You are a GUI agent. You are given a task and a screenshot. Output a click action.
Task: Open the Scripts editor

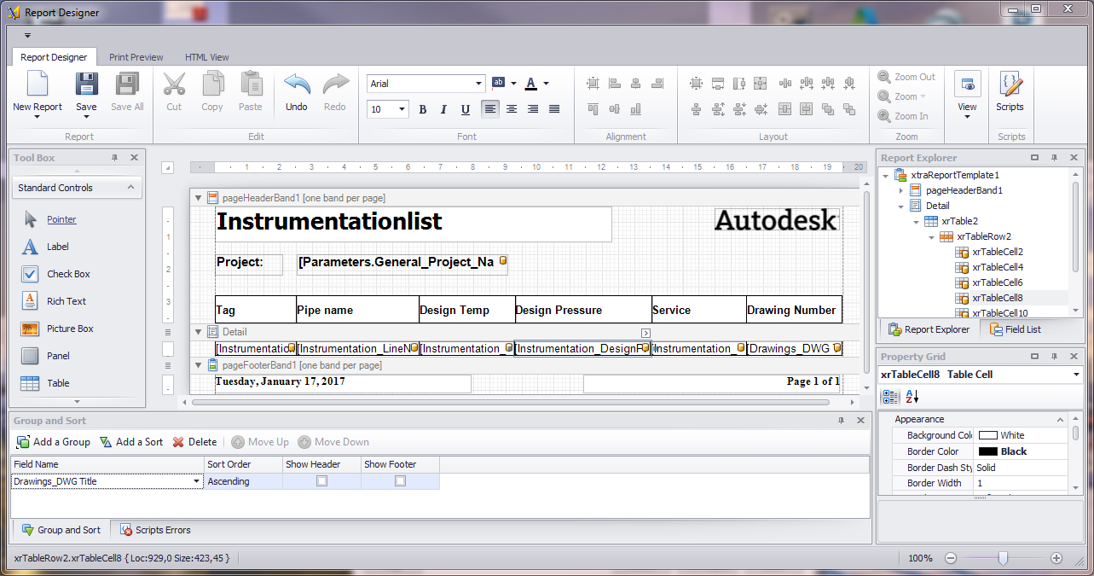pyautogui.click(x=1010, y=90)
